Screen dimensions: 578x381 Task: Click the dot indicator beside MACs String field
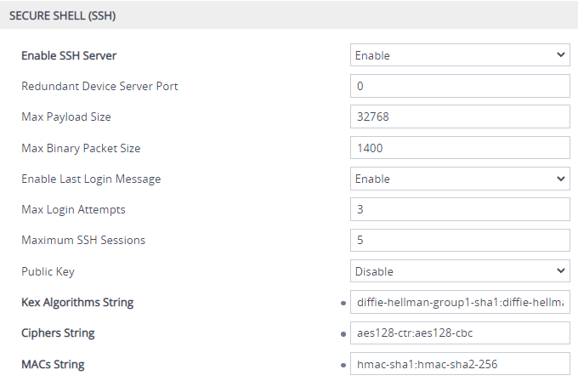342,364
